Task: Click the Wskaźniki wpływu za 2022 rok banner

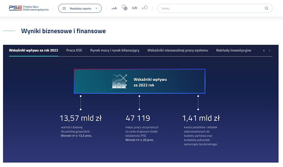Action: [139, 81]
